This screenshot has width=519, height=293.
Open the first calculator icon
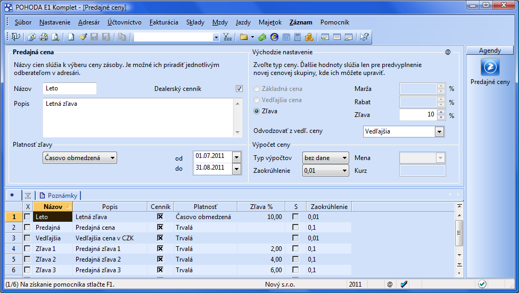coord(286,37)
